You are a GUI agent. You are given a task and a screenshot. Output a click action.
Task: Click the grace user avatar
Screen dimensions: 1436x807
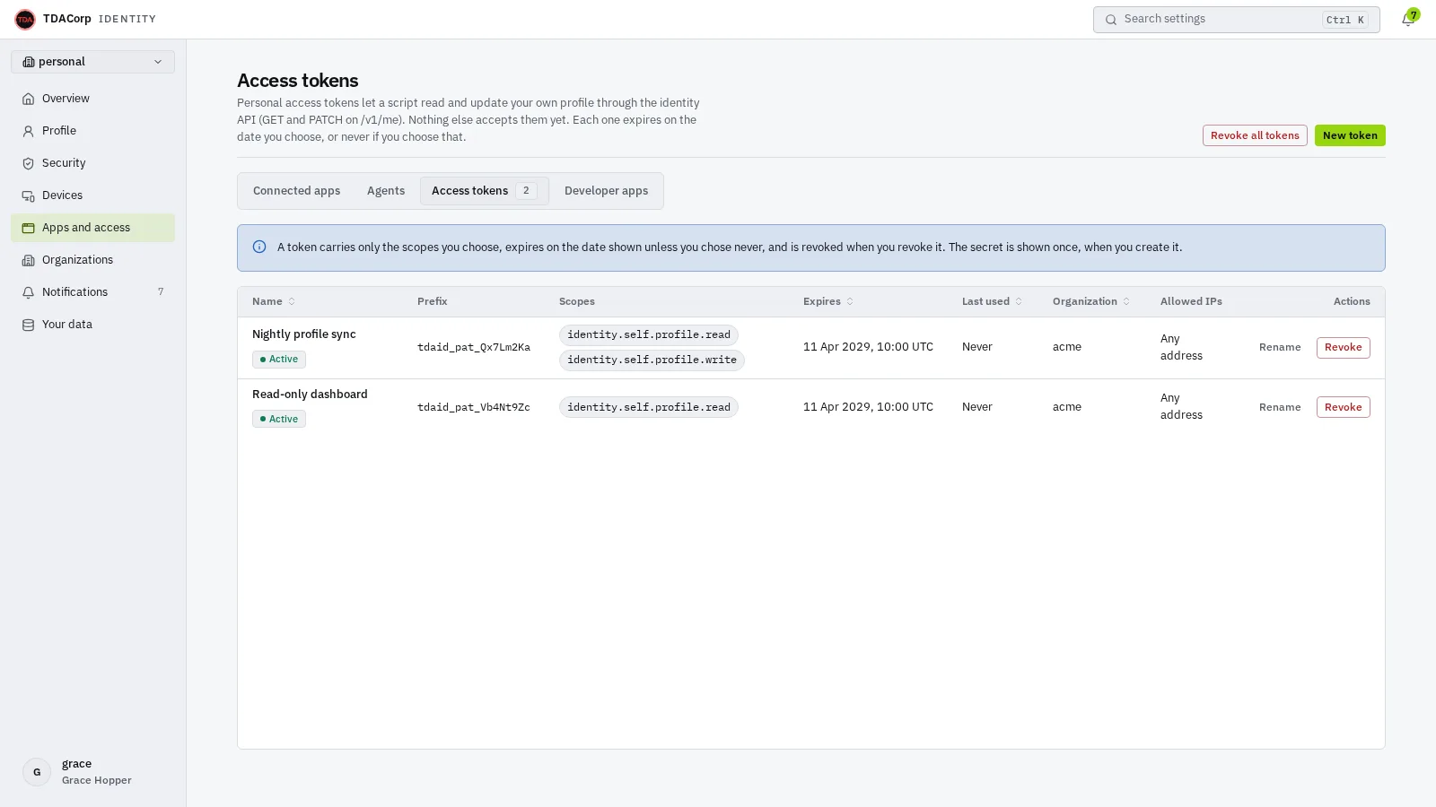coord(37,772)
